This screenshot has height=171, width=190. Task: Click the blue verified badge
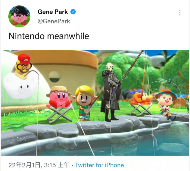point(73,12)
